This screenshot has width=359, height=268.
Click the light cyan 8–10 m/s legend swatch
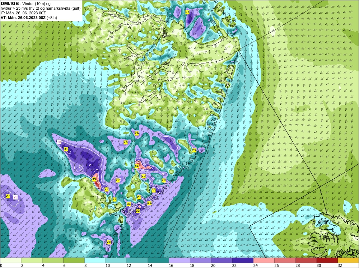tap(95, 260)
